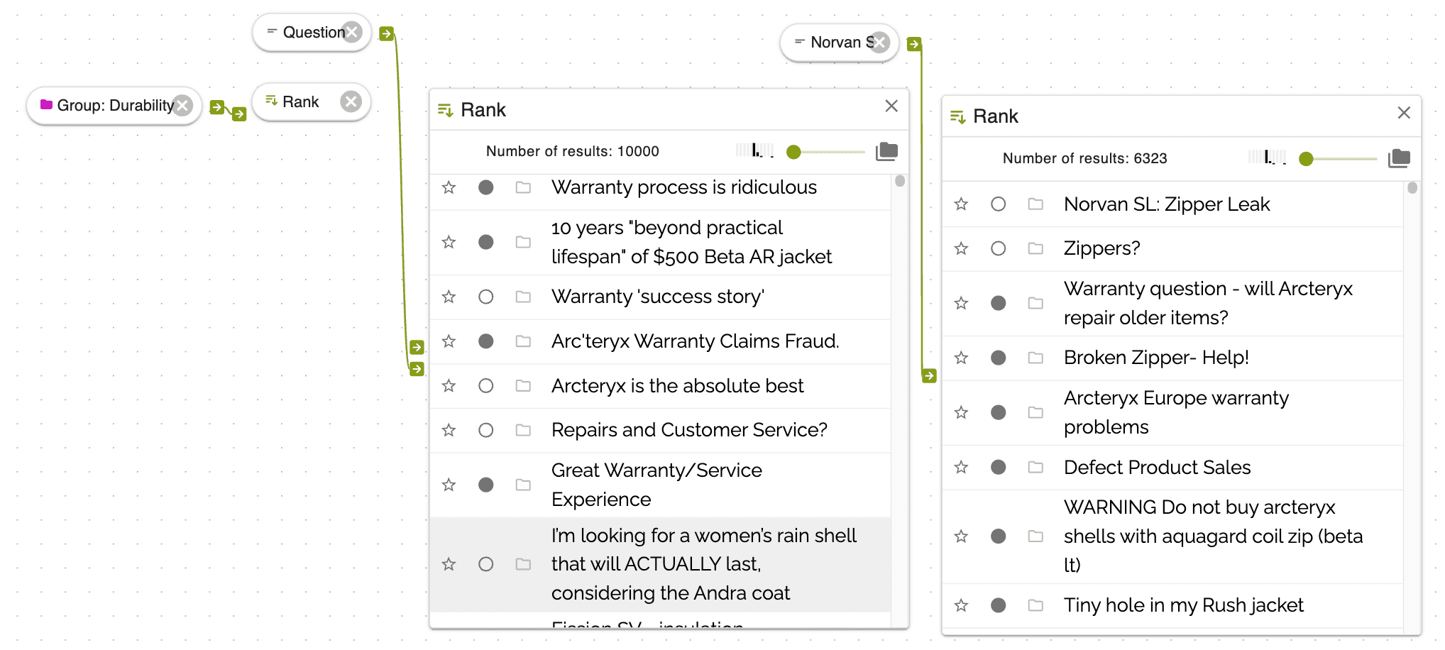Close the left Rank results panel
Viewport: 1445px width, 650px height.
891,106
